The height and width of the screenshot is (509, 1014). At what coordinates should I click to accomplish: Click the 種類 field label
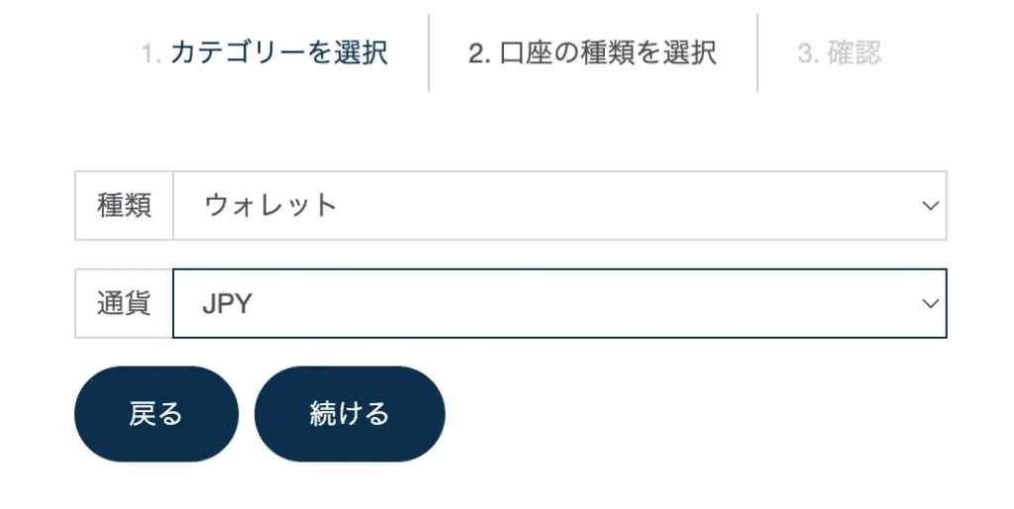click(x=124, y=206)
